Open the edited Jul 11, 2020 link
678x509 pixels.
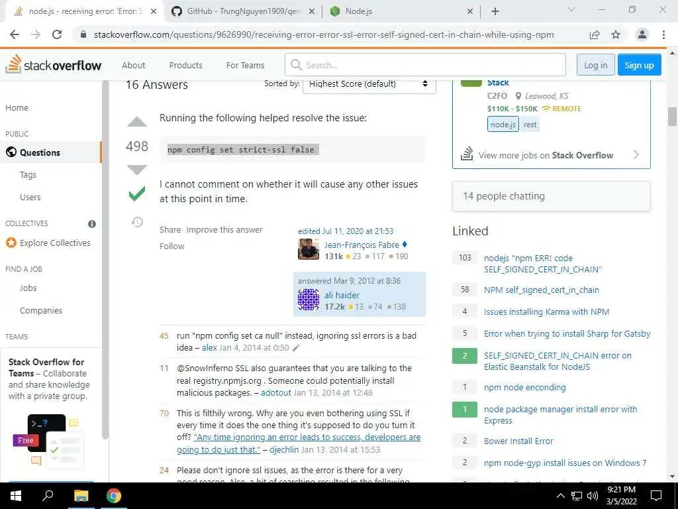pyautogui.click(x=346, y=231)
